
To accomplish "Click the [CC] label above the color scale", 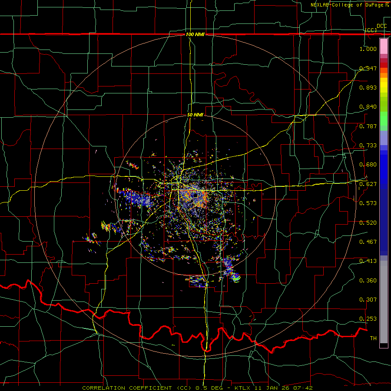I will coord(371,30).
